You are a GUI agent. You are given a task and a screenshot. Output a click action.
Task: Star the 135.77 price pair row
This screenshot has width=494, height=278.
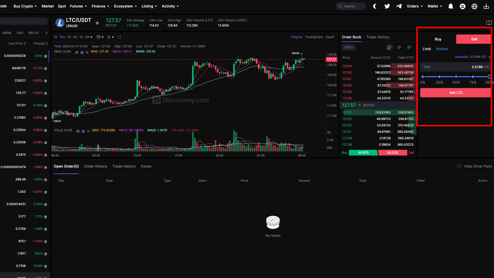tap(46, 93)
